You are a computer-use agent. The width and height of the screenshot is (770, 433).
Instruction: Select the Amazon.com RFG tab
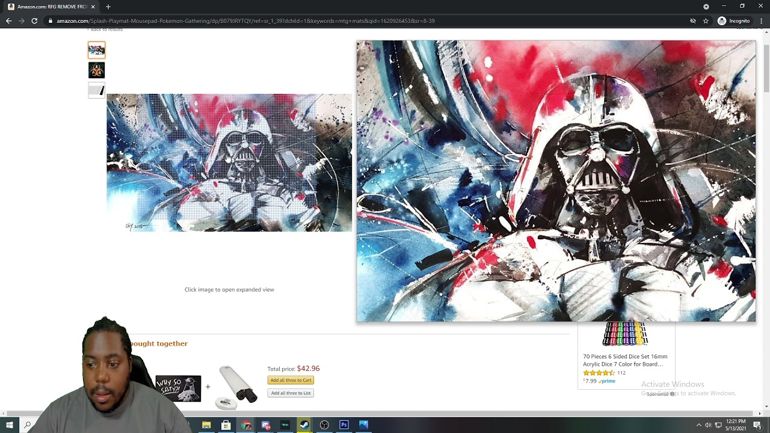click(51, 7)
